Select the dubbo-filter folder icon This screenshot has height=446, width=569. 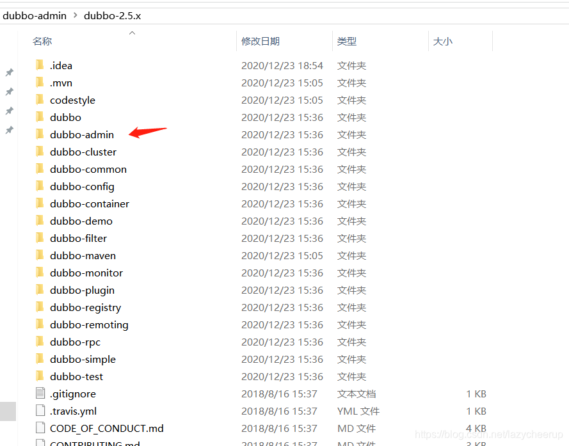(40, 238)
